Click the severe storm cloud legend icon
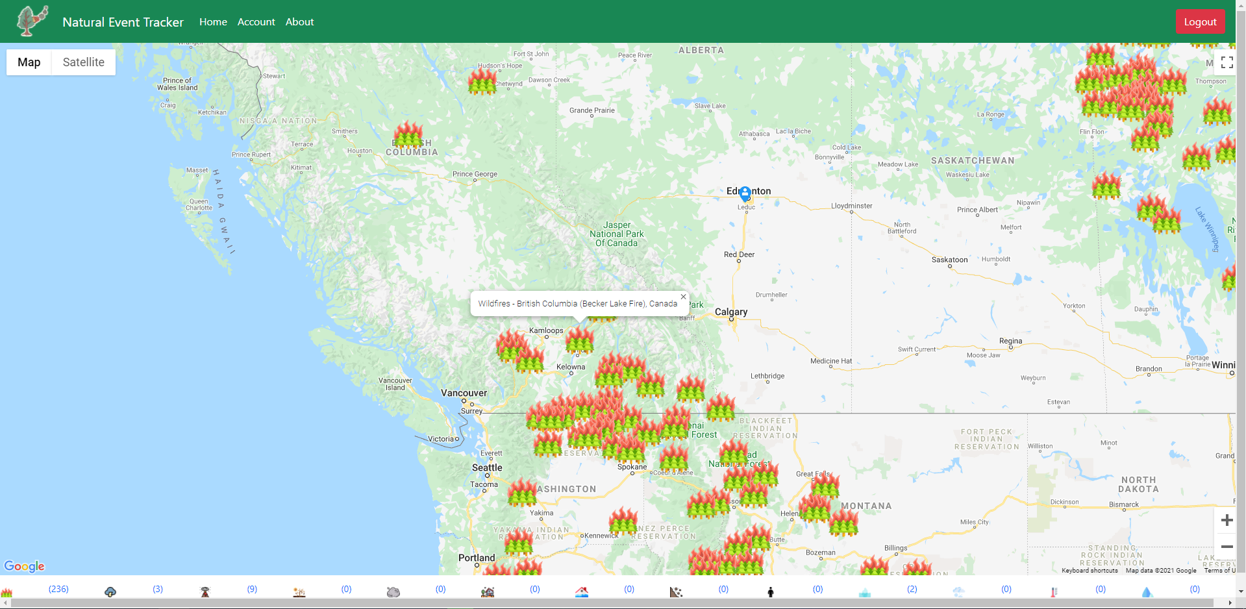Image resolution: width=1246 pixels, height=609 pixels. pos(110,591)
